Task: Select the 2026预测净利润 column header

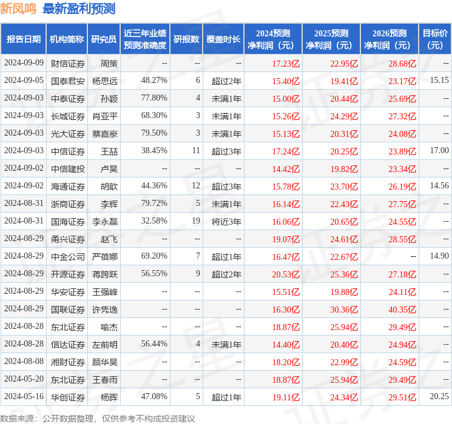Action: tap(389, 39)
